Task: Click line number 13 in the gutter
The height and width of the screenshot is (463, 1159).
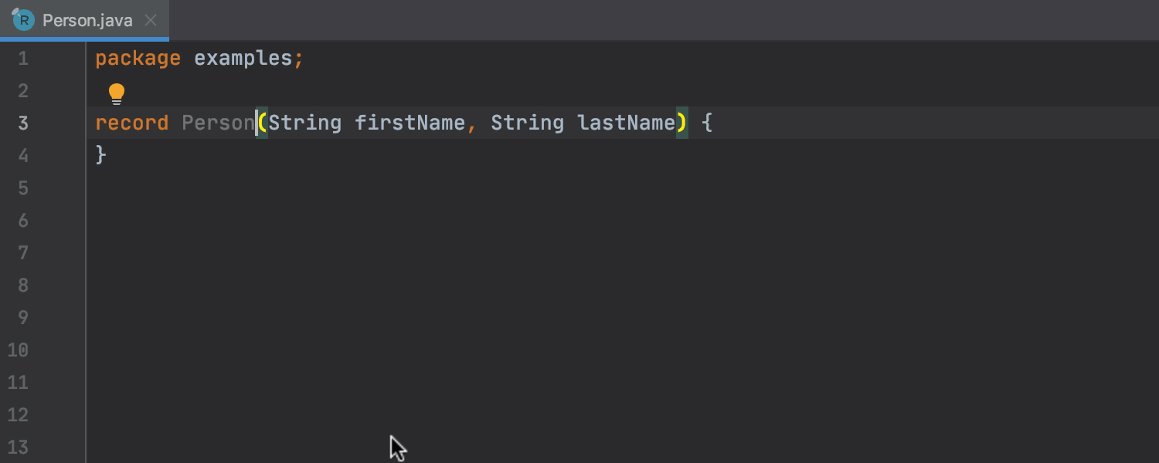Action: [x=19, y=447]
